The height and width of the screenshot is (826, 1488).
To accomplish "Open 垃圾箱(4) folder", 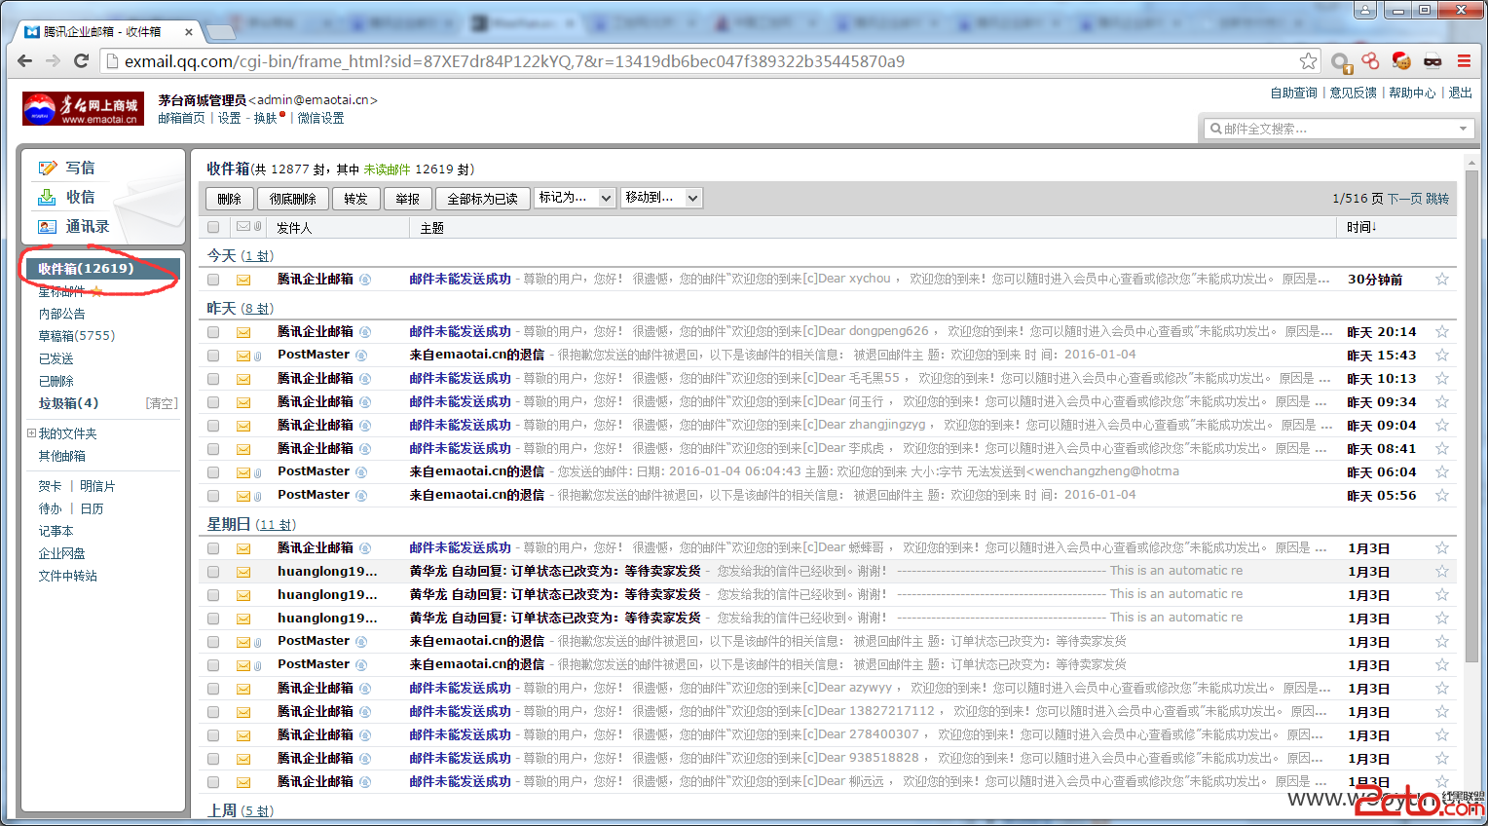I will [68, 403].
